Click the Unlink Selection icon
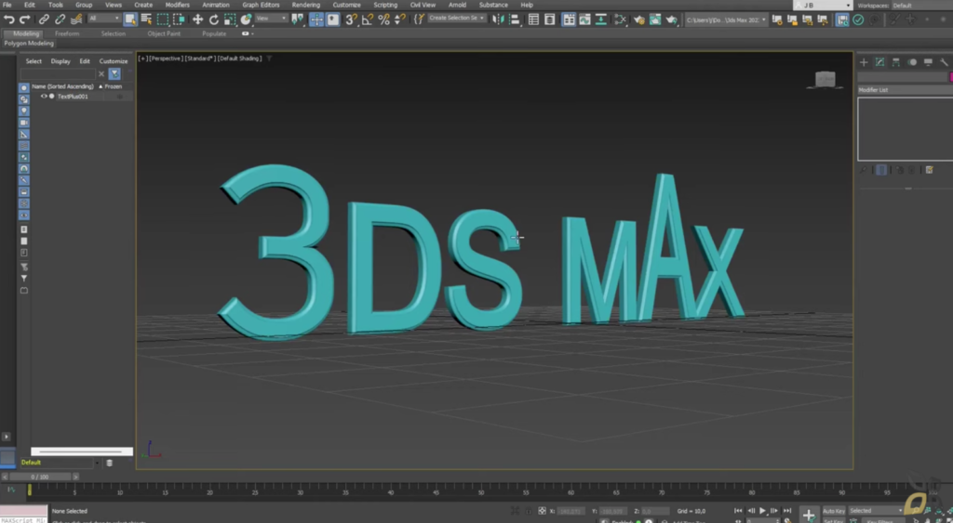The image size is (953, 523). click(x=60, y=20)
